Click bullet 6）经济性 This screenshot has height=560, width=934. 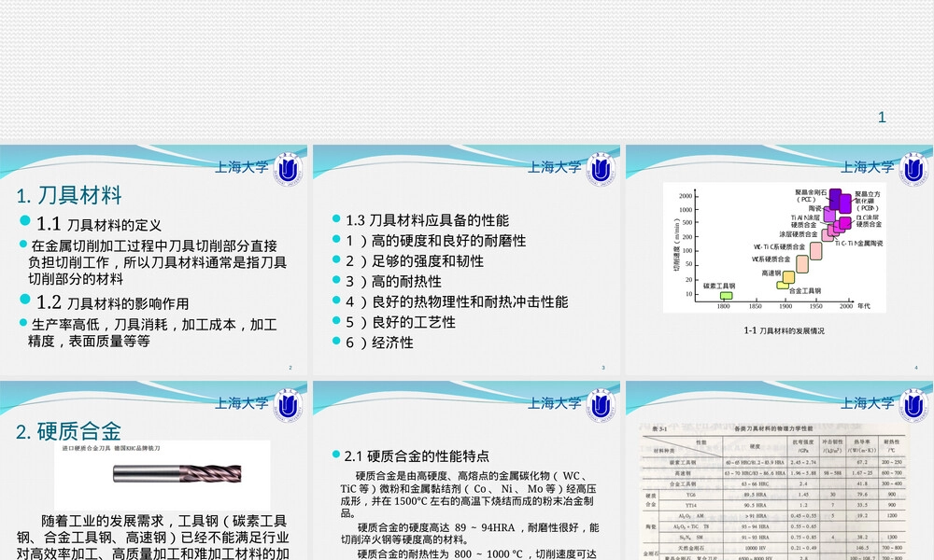point(379,343)
